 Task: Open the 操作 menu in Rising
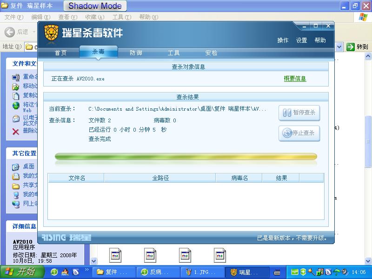(x=283, y=40)
